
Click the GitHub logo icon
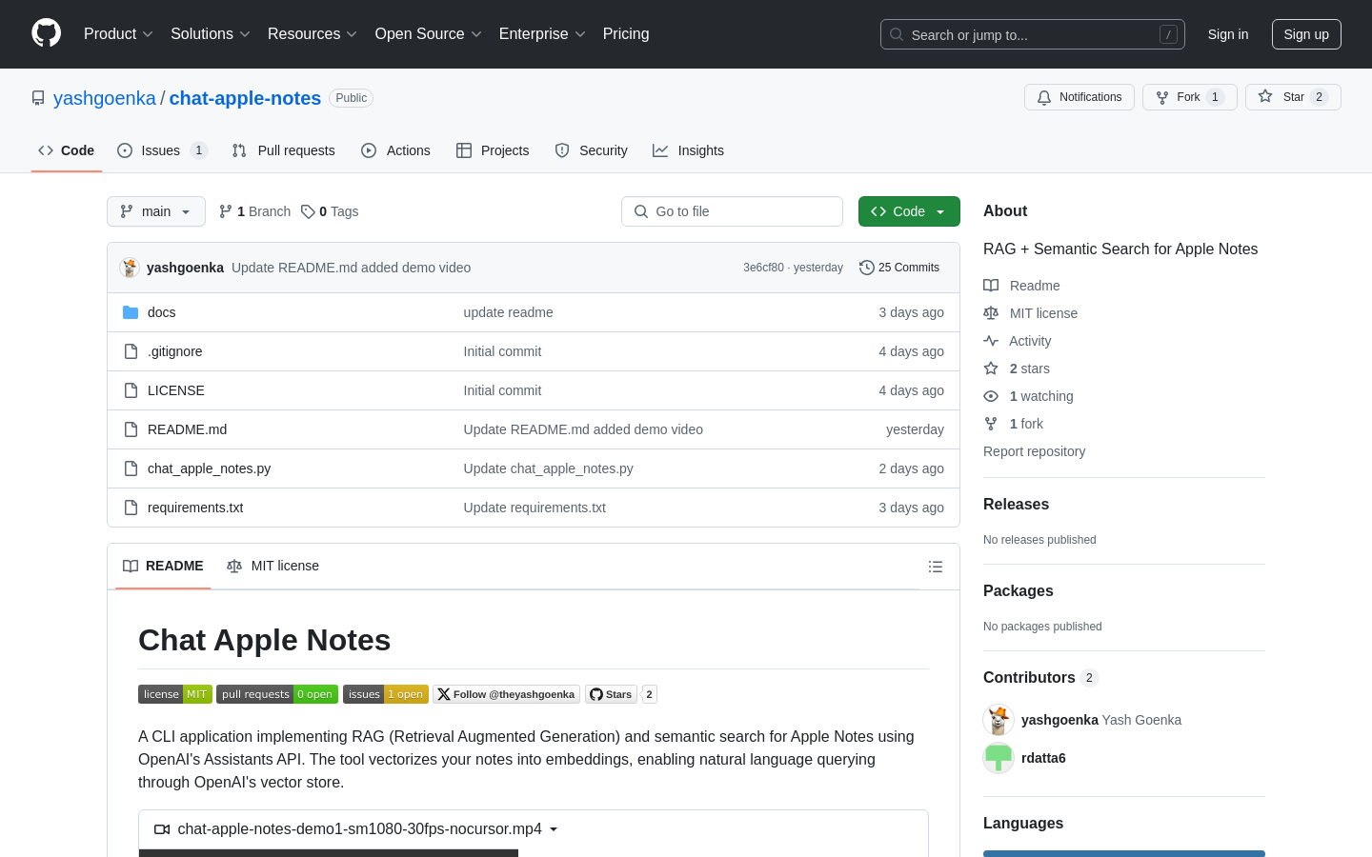(x=46, y=33)
